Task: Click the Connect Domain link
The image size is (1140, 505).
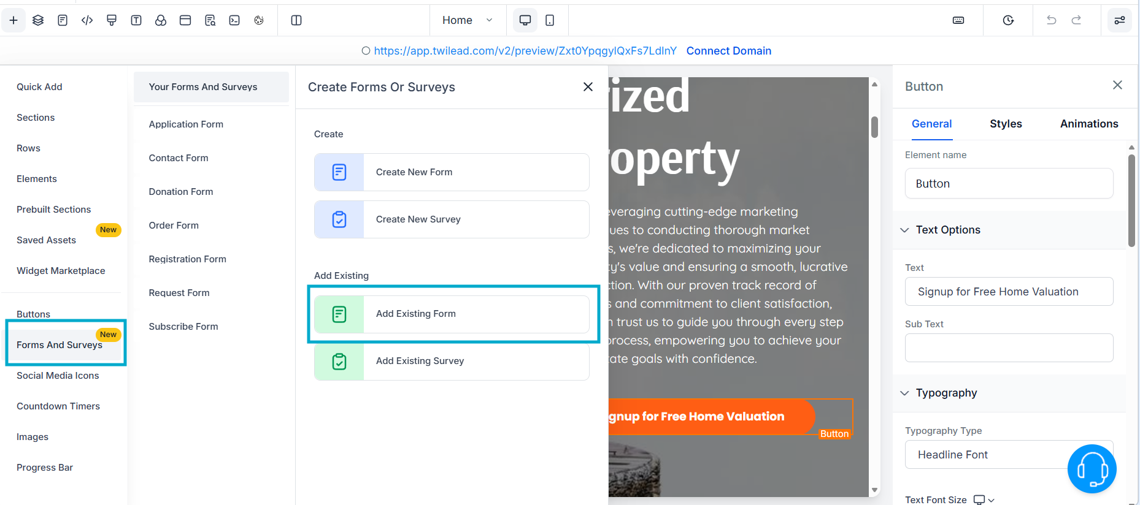Action: 728,51
